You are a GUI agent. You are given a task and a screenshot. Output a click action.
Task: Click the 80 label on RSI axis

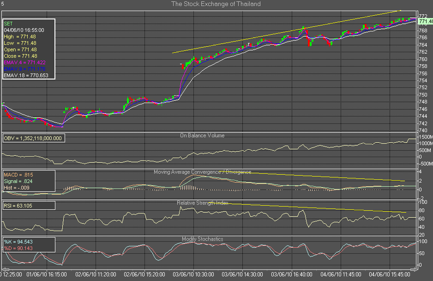[421, 210]
